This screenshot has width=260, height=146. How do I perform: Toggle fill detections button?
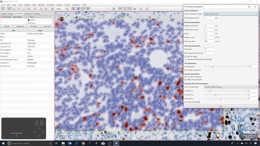tap(88, 9)
